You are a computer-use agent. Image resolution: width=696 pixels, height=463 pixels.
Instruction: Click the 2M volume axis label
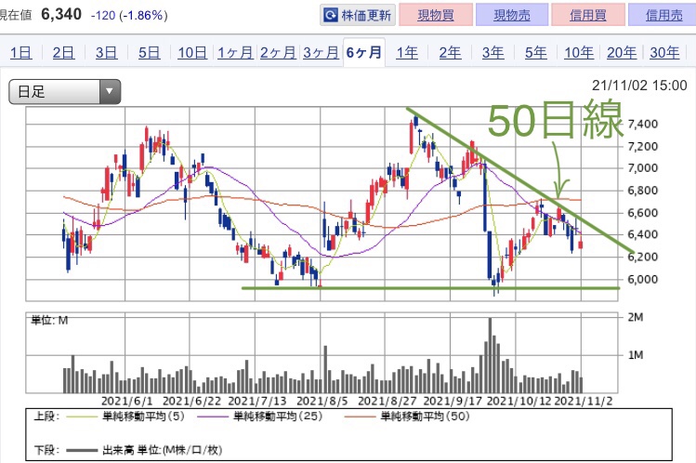click(636, 317)
